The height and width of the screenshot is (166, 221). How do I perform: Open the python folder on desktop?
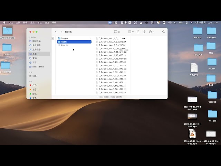[211, 63]
